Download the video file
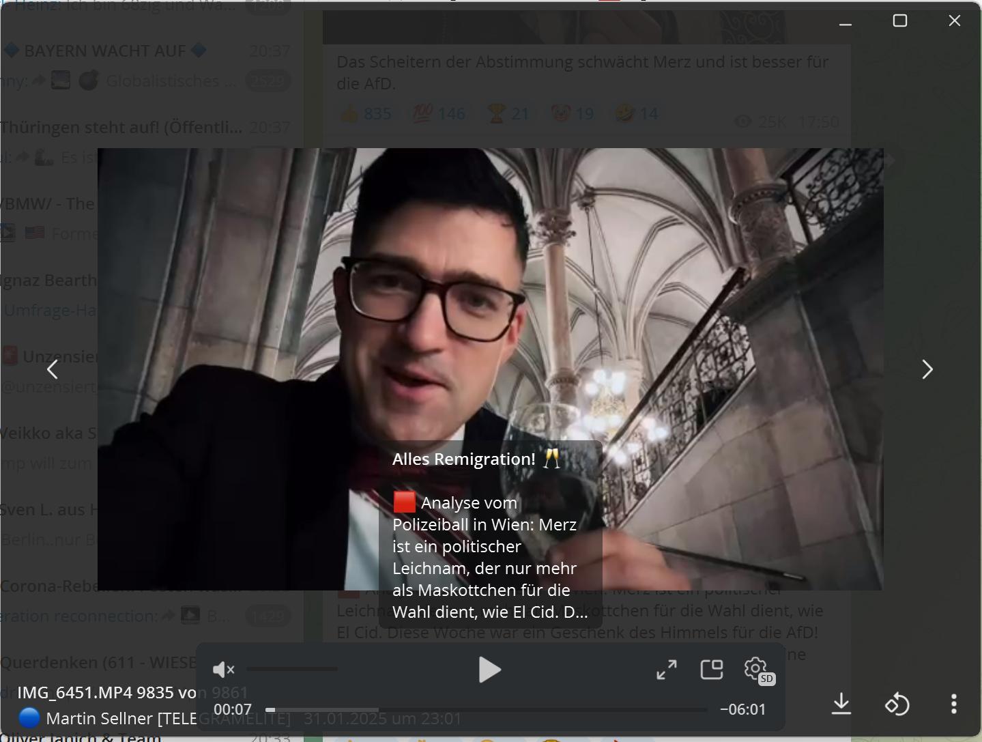Screen dimensions: 982x742 coord(841,704)
